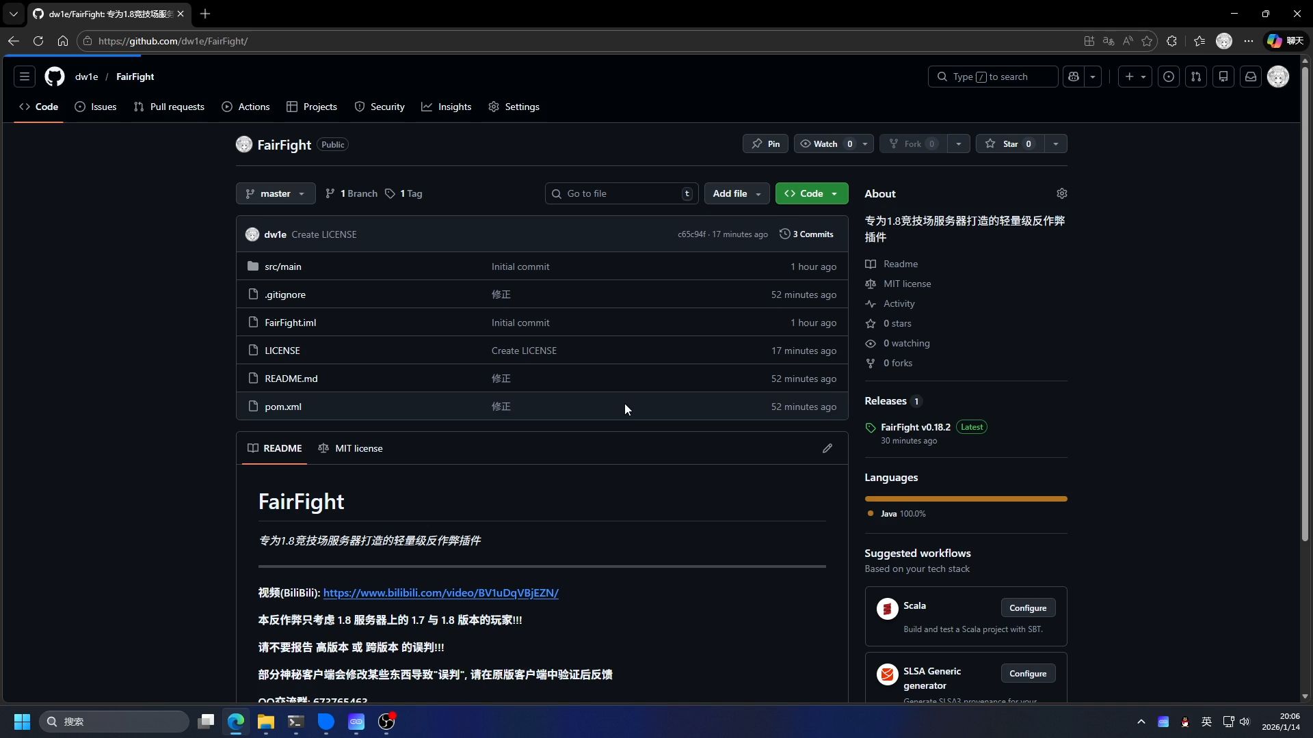Open the GitHub hamburger navigation menu
Viewport: 1313px width, 738px height.
tap(25, 77)
